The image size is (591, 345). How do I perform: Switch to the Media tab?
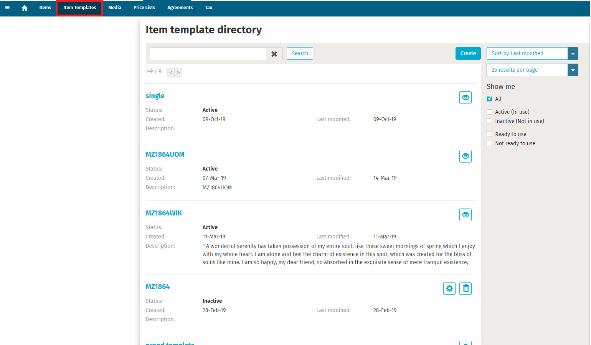pyautogui.click(x=114, y=8)
